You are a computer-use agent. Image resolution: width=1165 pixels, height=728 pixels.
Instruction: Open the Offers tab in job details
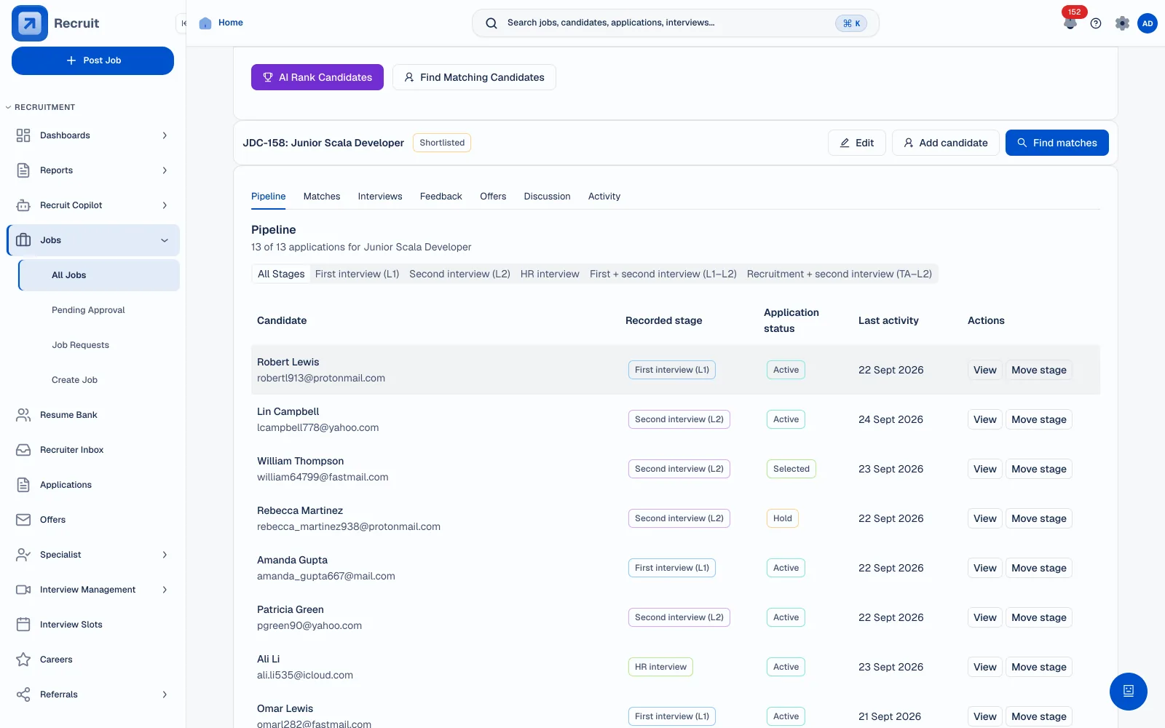coord(493,197)
